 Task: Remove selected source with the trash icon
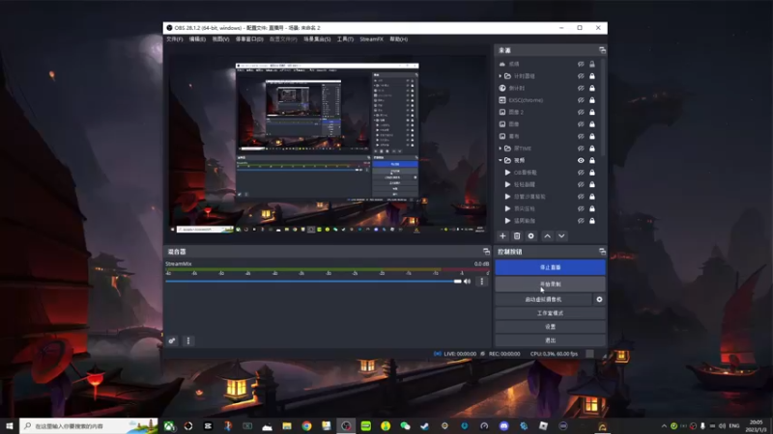pyautogui.click(x=517, y=236)
